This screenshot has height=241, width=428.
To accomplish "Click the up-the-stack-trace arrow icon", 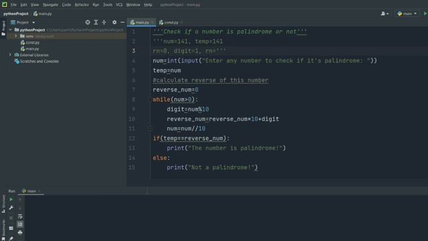I will (20, 199).
